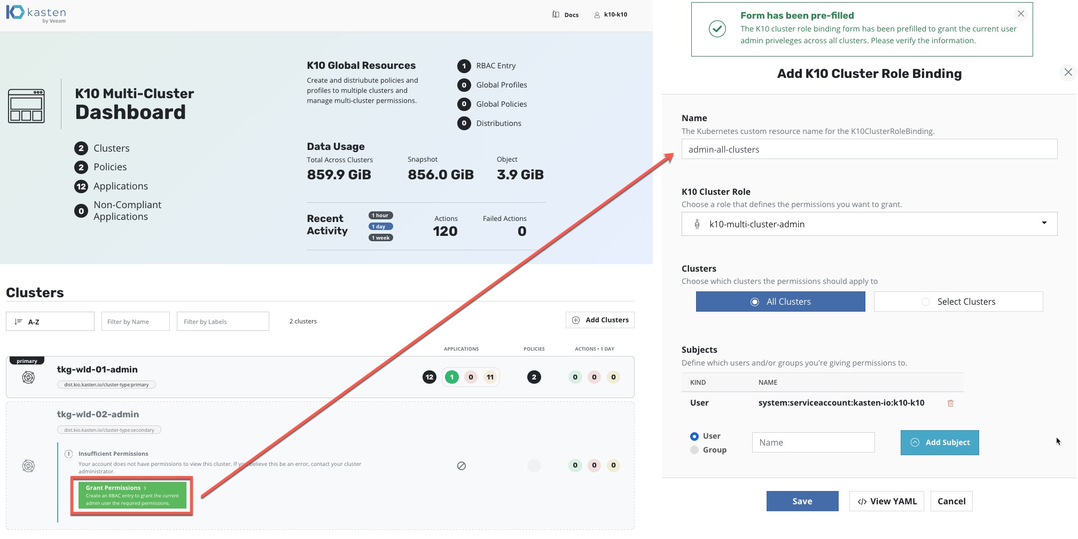Viewport: 1078px width, 539px height.
Task: Click the Global Policies count badge
Action: pos(464,104)
